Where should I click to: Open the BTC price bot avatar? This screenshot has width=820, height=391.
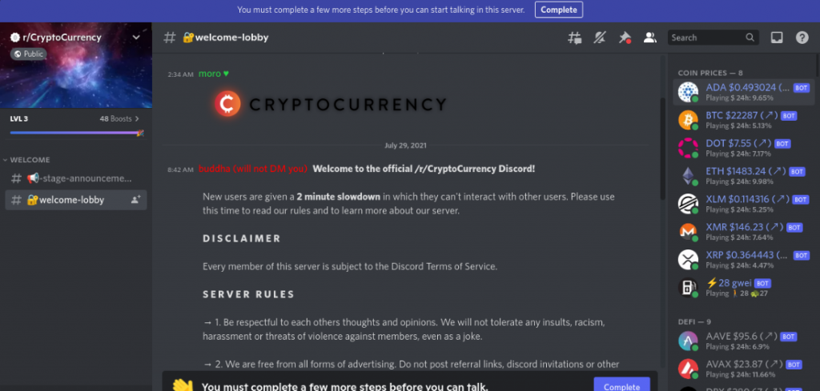tap(688, 120)
